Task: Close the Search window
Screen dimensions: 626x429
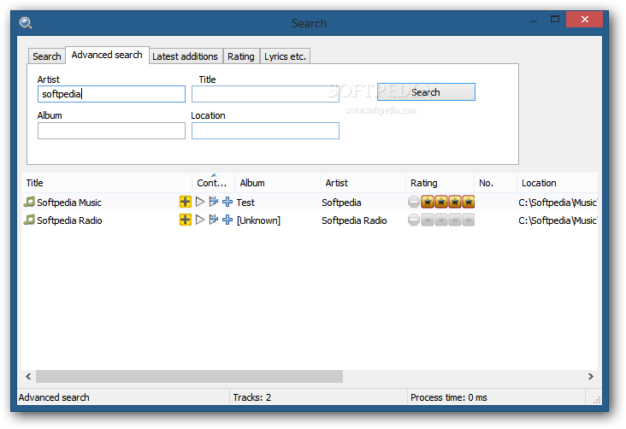Action: (584, 19)
